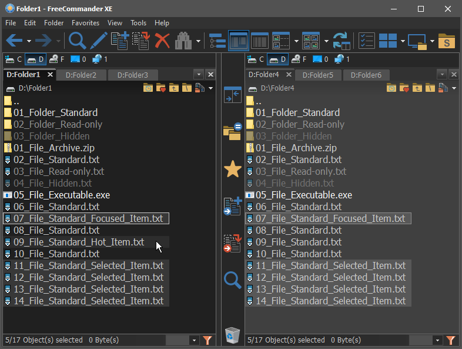Select drive F in the right panel

[300, 59]
